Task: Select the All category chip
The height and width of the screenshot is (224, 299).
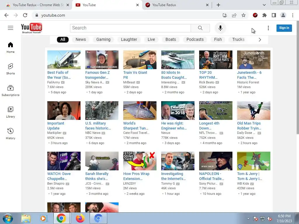Action: pyautogui.click(x=63, y=39)
